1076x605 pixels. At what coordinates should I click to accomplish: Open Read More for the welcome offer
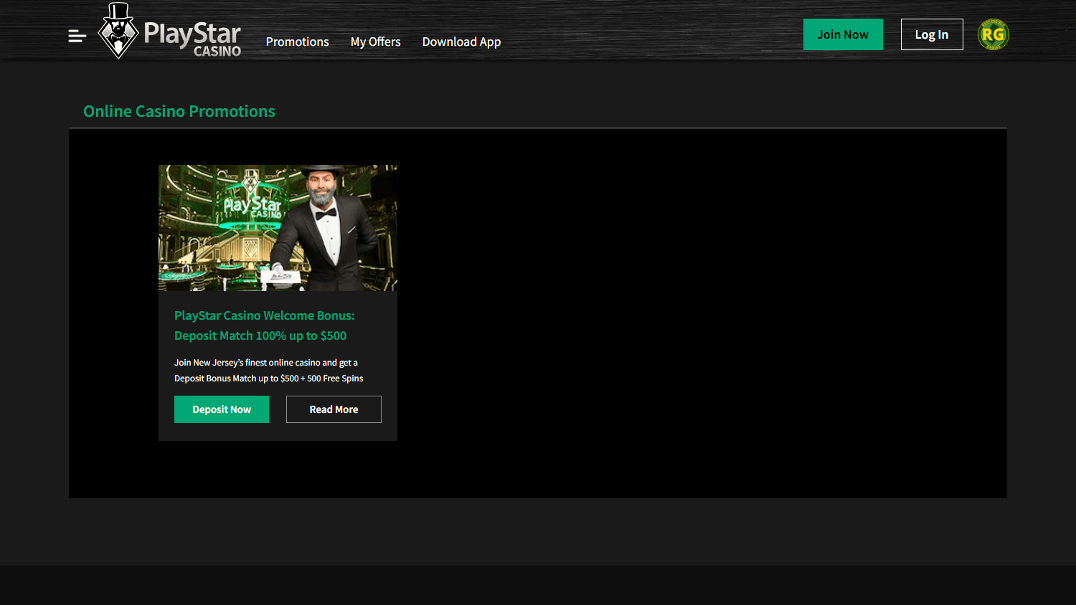tap(333, 409)
